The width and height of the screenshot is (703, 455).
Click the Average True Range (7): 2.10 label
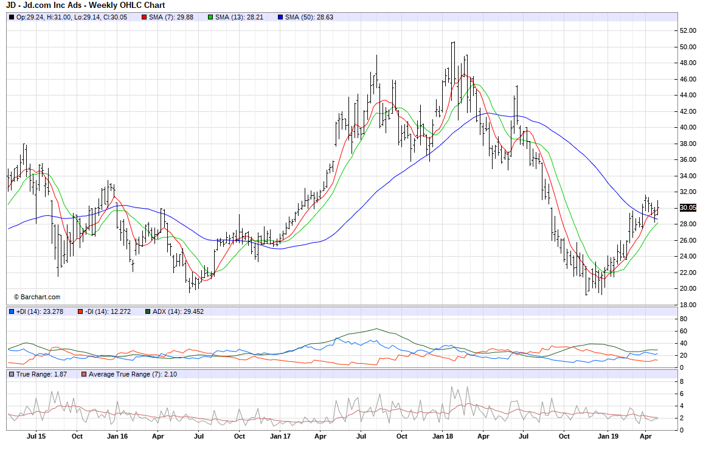pyautogui.click(x=133, y=374)
